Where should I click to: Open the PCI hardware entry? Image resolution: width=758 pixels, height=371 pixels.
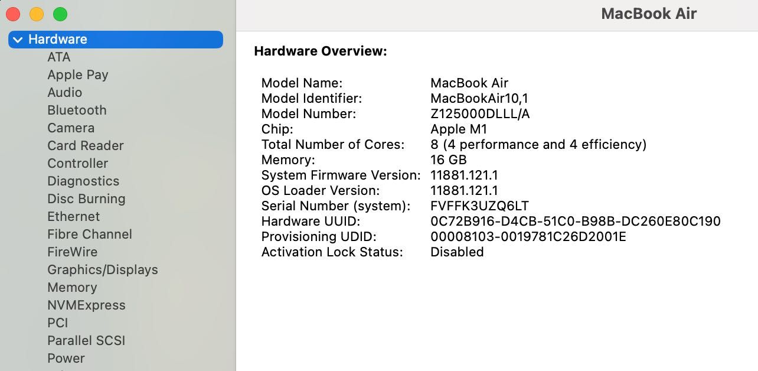coord(58,323)
